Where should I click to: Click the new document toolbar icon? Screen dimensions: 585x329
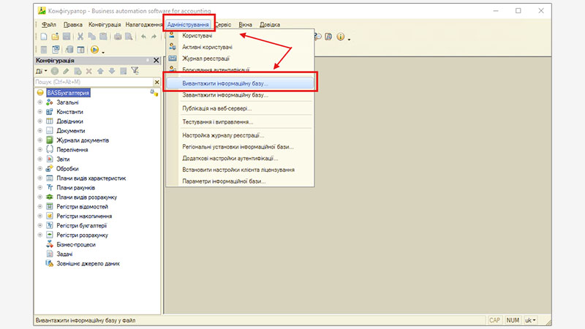click(x=44, y=37)
